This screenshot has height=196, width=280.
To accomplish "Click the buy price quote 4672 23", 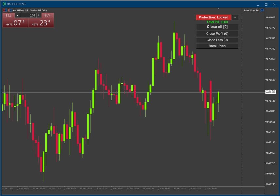I will pos(42,23).
